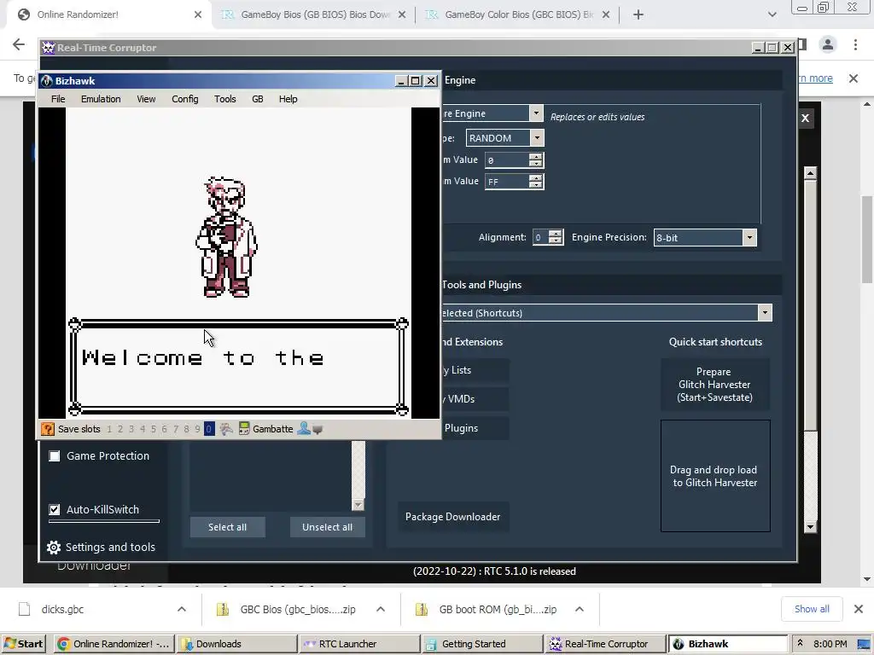Viewport: 874px width, 655px height.
Task: Click the blue person icon in Bizhawk status bar
Action: (303, 429)
